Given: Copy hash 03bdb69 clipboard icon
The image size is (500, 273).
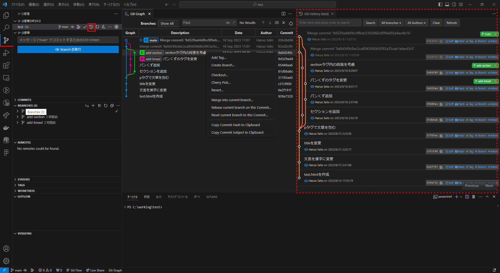Looking at the screenshot, I should [x=441, y=41].
